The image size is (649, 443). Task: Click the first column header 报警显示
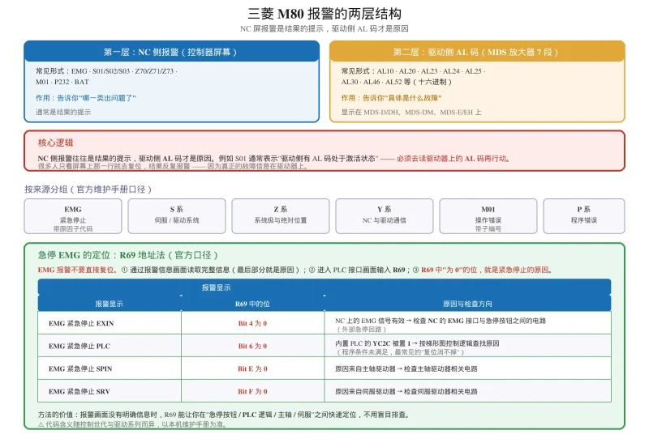tap(110, 304)
